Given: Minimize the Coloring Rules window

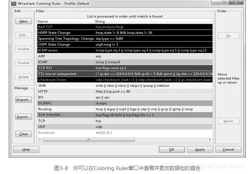Looking at the screenshot, I should 216,2.
